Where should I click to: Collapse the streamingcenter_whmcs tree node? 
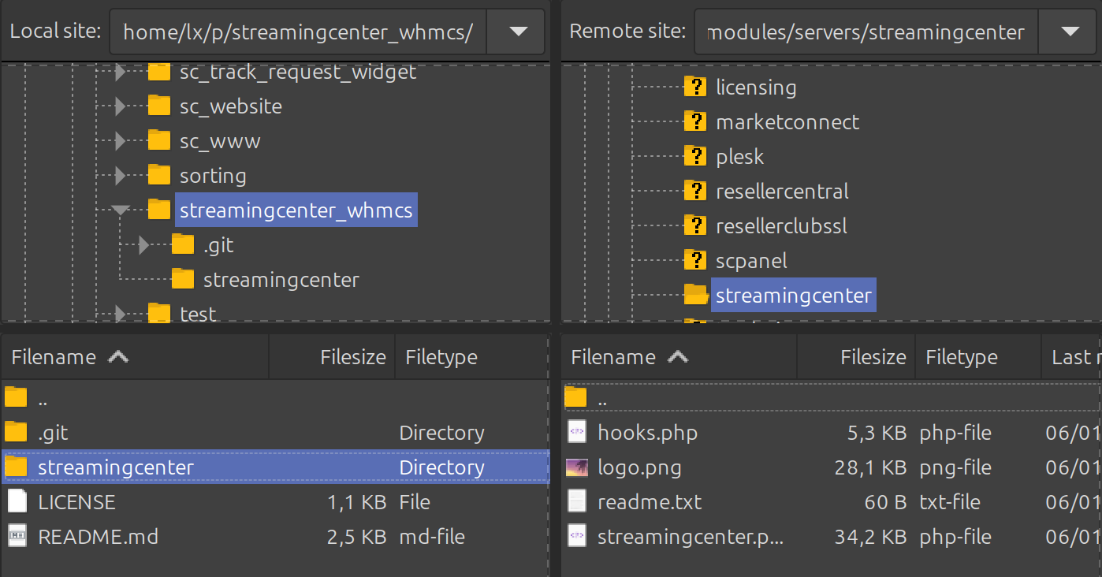pos(121,210)
